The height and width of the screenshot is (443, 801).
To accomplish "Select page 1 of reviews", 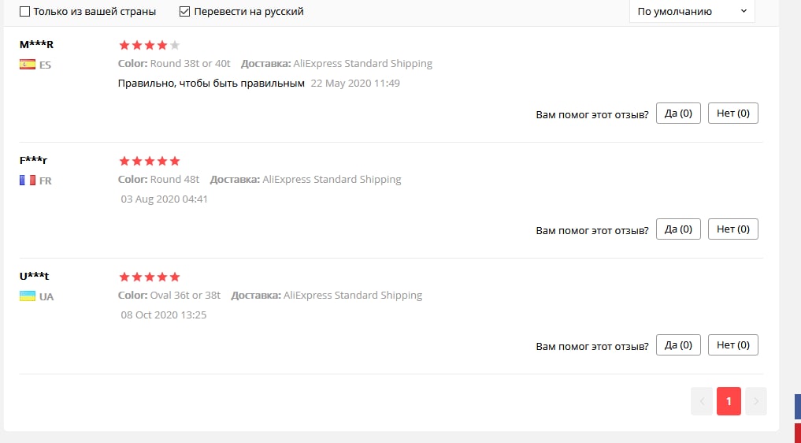I will [x=729, y=401].
